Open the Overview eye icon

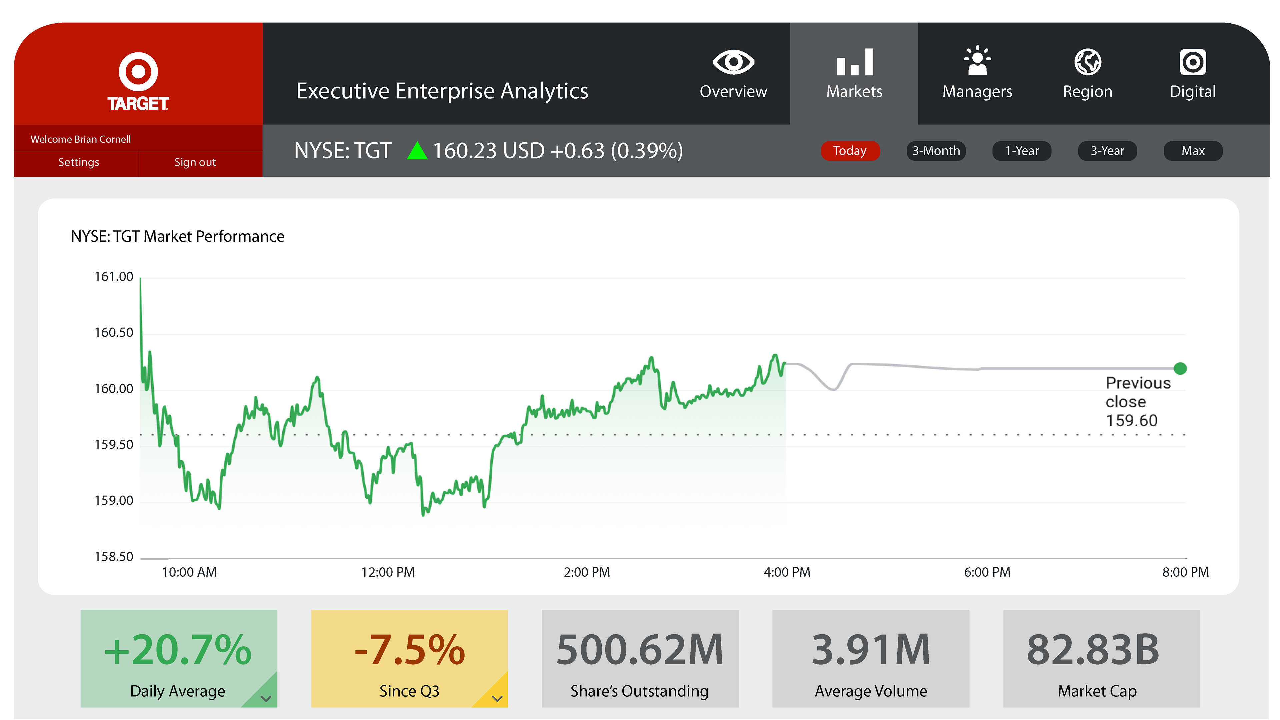point(733,62)
